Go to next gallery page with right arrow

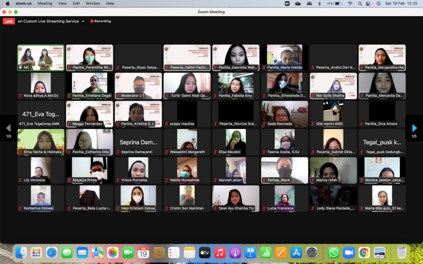[414, 128]
